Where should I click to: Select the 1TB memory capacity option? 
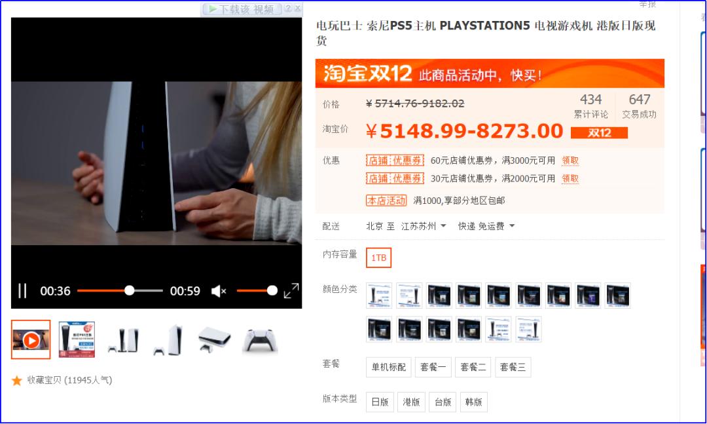tap(379, 258)
